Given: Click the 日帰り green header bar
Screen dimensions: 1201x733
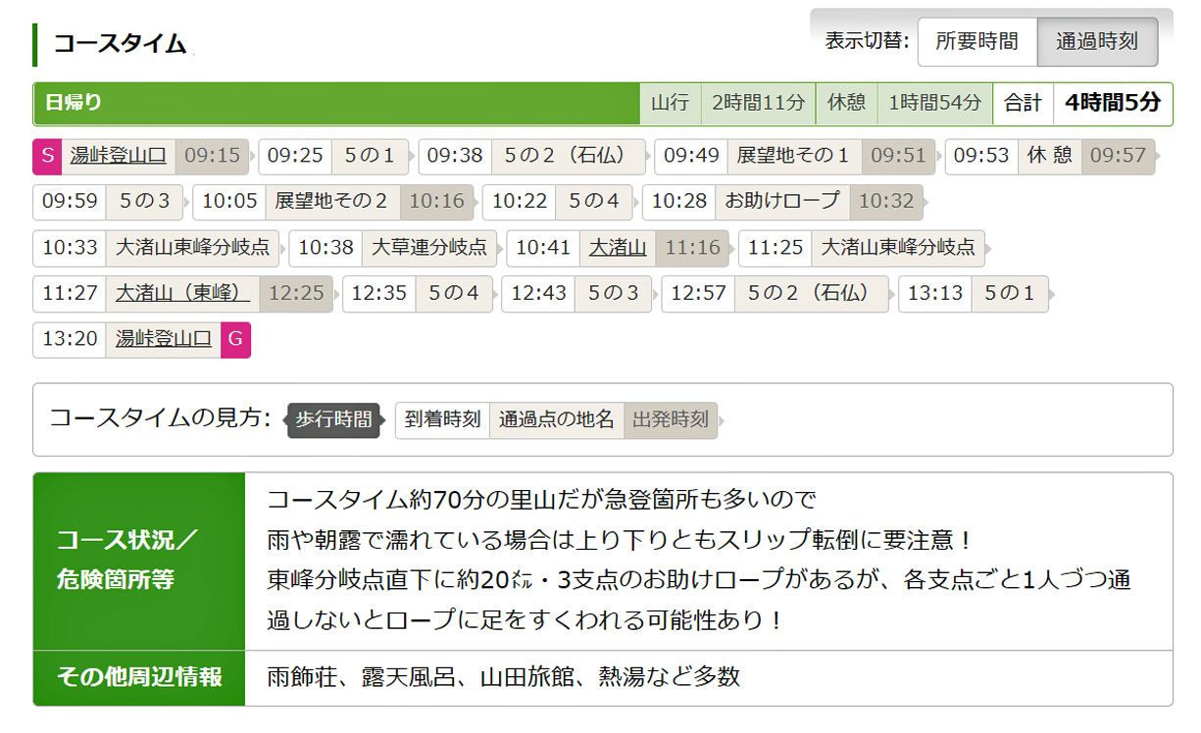Looking at the screenshot, I should (x=336, y=103).
